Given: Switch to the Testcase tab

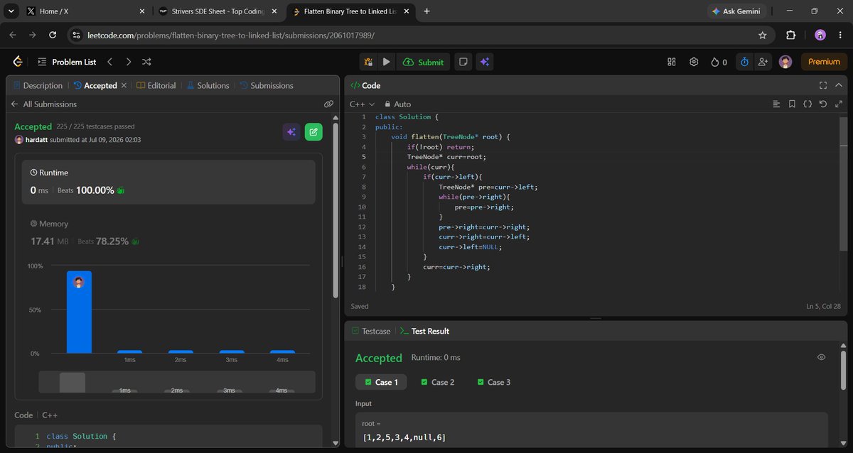Looking at the screenshot, I should tap(371, 331).
